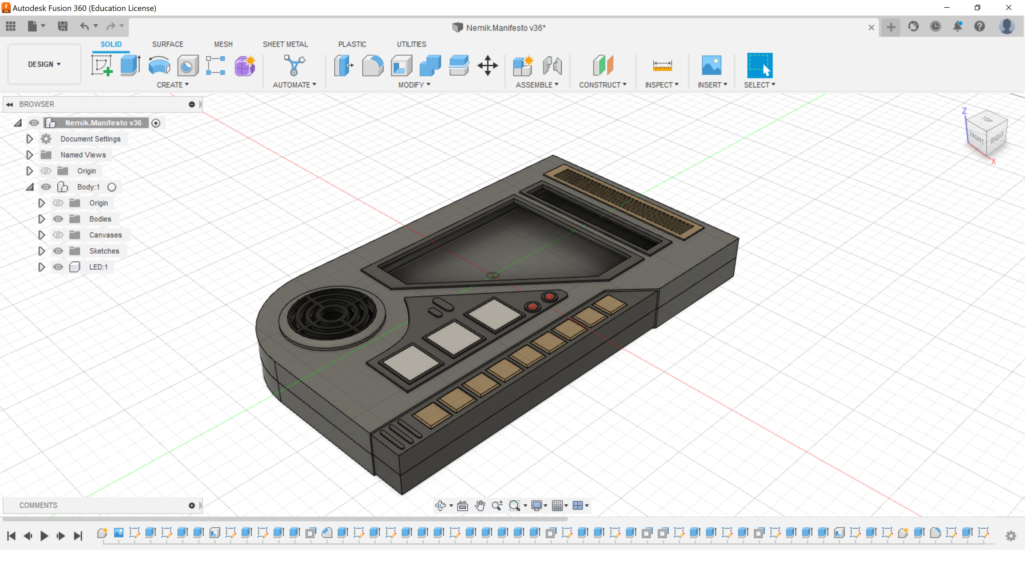Switch to the SHEET METAL tab
The image size is (1025, 570).
click(285, 44)
